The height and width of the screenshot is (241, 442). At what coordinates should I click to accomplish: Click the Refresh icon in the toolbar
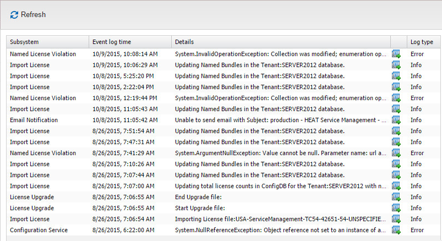pos(14,15)
